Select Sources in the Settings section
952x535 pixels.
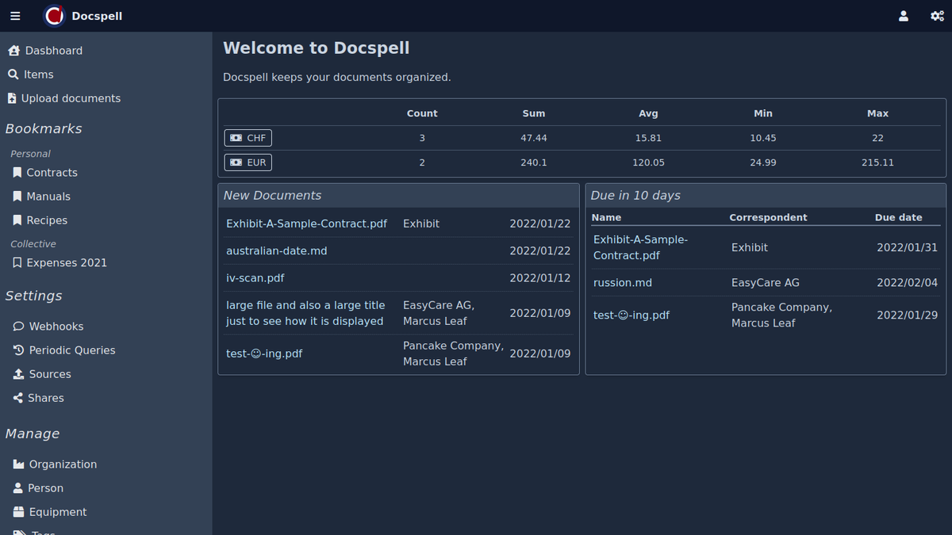tap(49, 374)
